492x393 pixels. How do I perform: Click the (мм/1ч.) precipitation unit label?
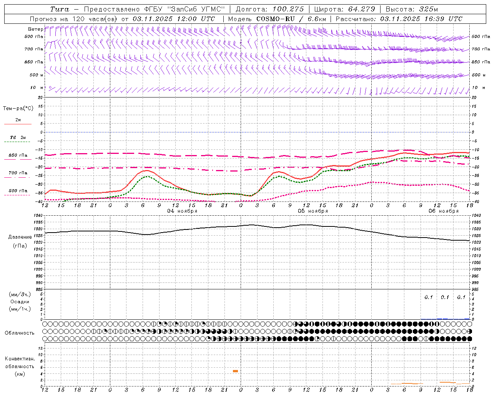(20, 309)
